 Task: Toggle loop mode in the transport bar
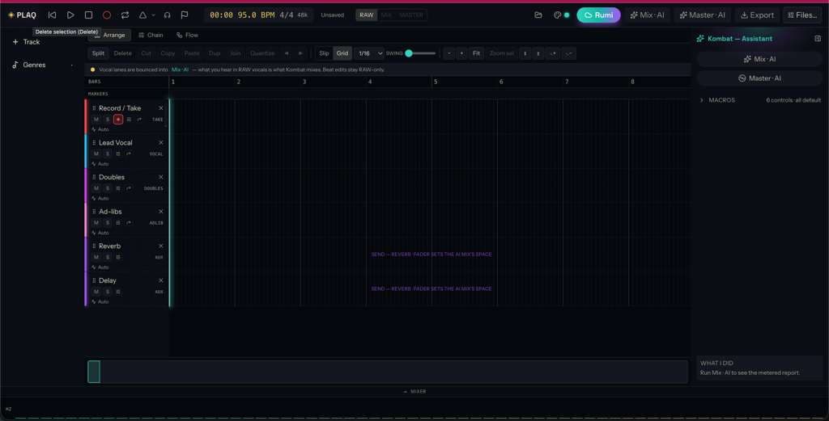(125, 15)
